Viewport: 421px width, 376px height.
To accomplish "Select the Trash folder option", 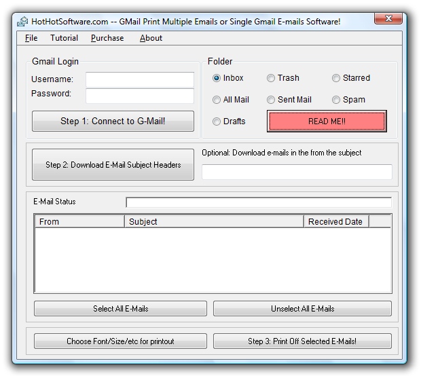I will tap(271, 78).
